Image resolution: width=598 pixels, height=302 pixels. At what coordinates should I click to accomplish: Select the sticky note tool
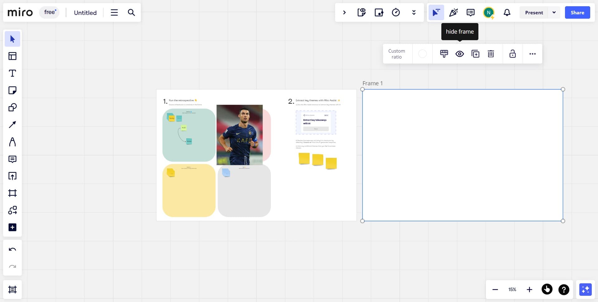[x=12, y=90]
